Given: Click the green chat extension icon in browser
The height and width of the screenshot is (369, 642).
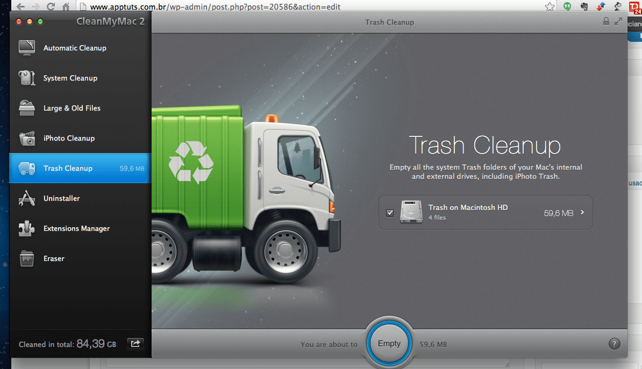Looking at the screenshot, I should [567, 6].
